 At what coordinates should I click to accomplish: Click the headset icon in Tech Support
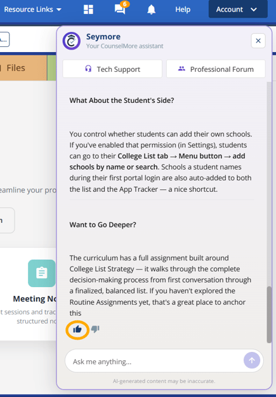click(x=88, y=69)
